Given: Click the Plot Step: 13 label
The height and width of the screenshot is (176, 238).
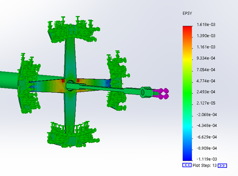Looking at the screenshot, I should pyautogui.click(x=205, y=165).
